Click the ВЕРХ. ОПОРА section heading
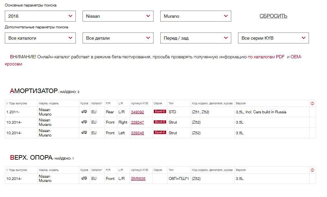The height and width of the screenshot is (197, 327). [31, 157]
